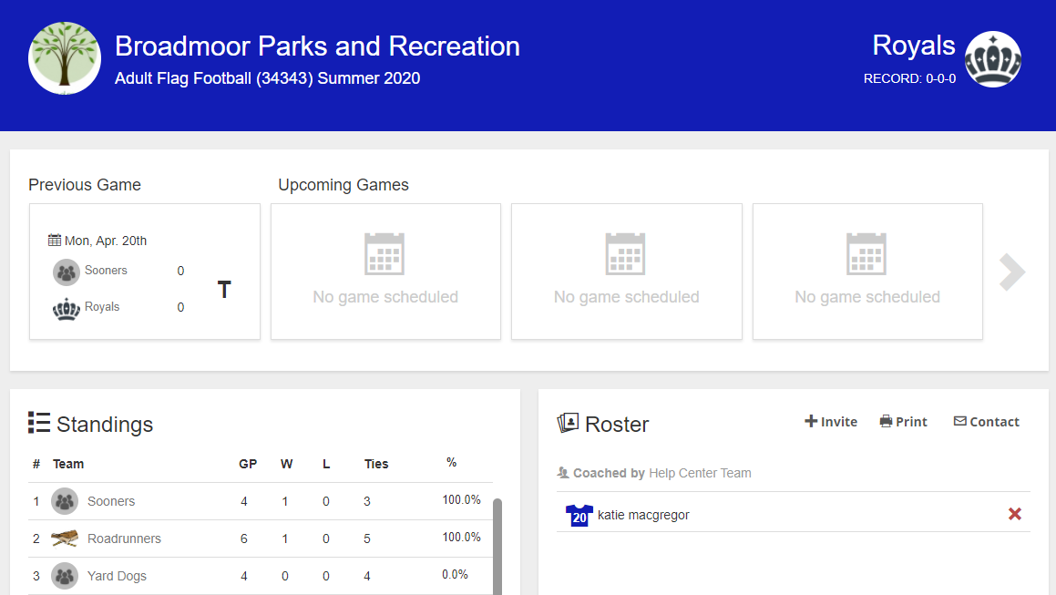Click the T result in Previous Game
1056x595 pixels.
click(x=224, y=290)
